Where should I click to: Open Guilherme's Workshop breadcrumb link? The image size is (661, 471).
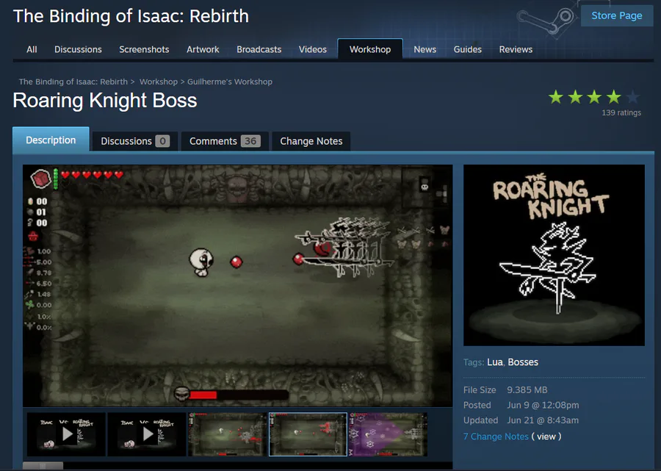coord(230,82)
